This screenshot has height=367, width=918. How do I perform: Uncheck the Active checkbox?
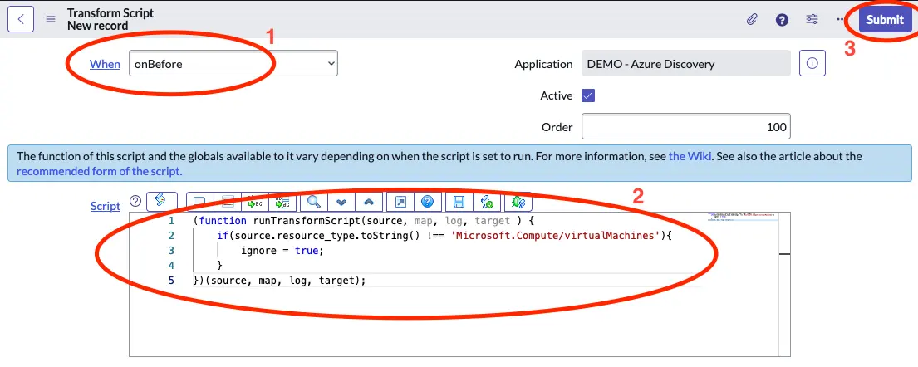pyautogui.click(x=588, y=95)
